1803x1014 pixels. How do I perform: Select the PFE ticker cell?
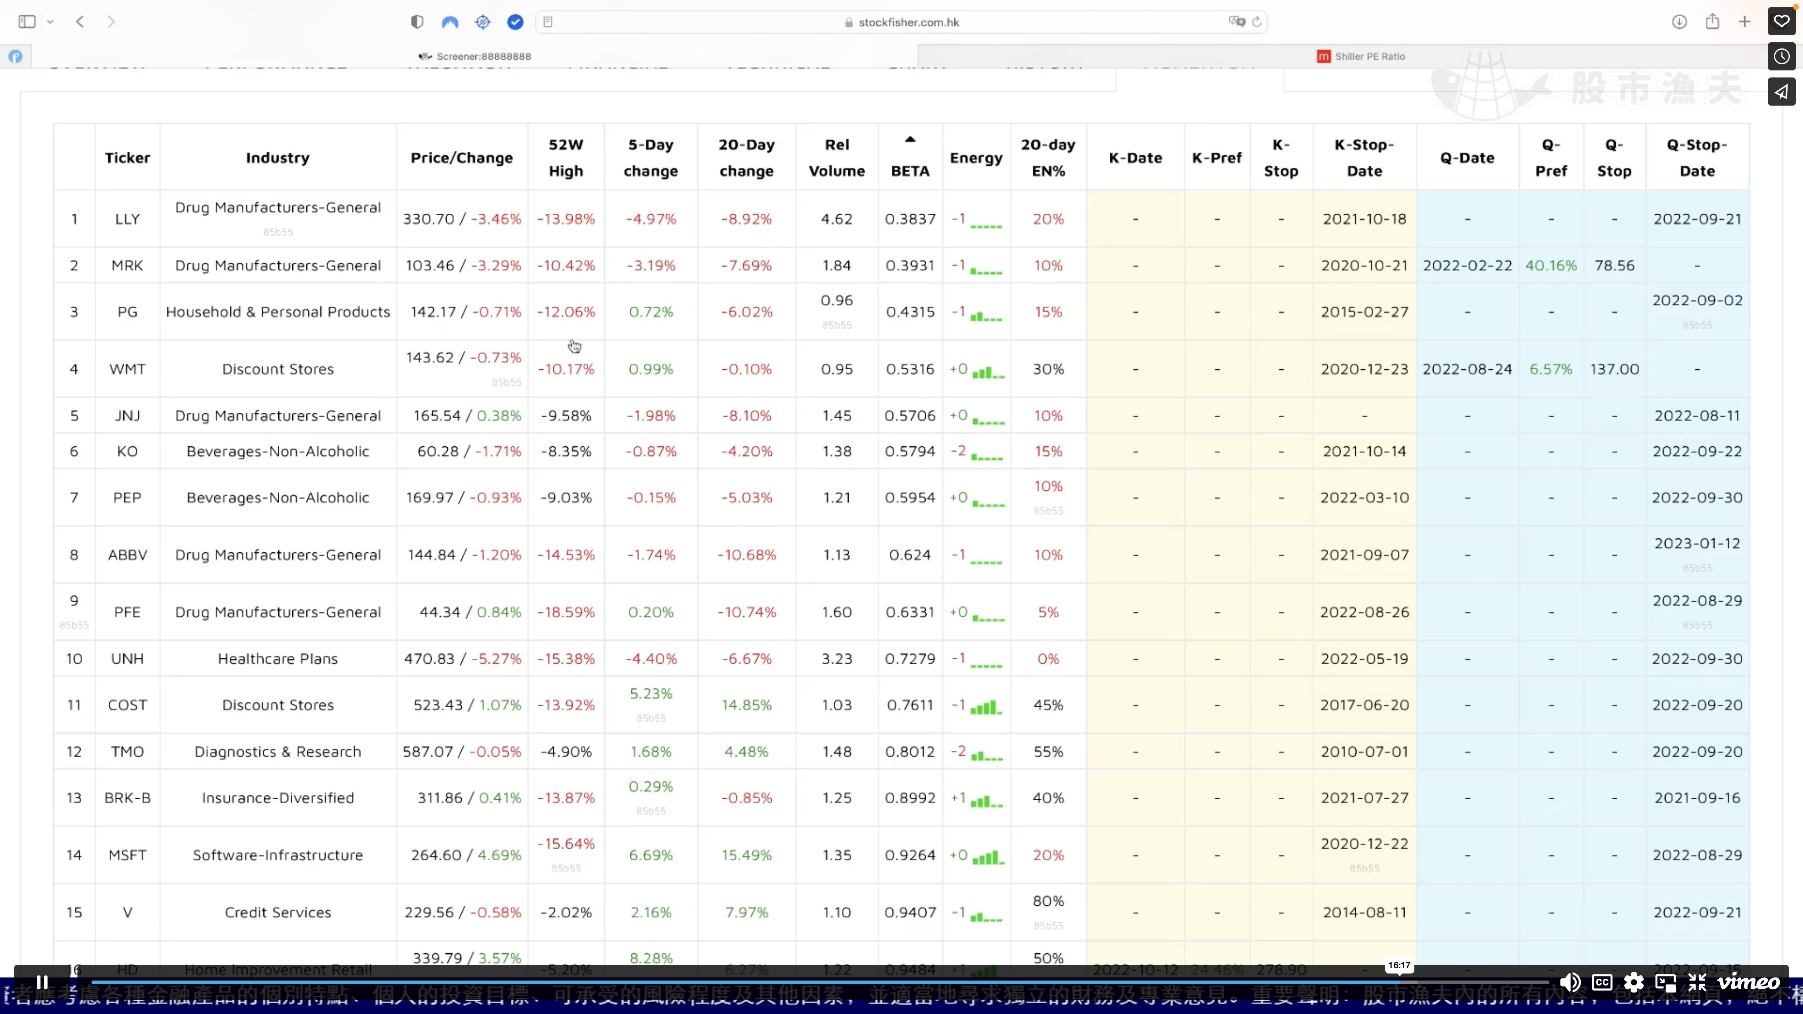[127, 612]
